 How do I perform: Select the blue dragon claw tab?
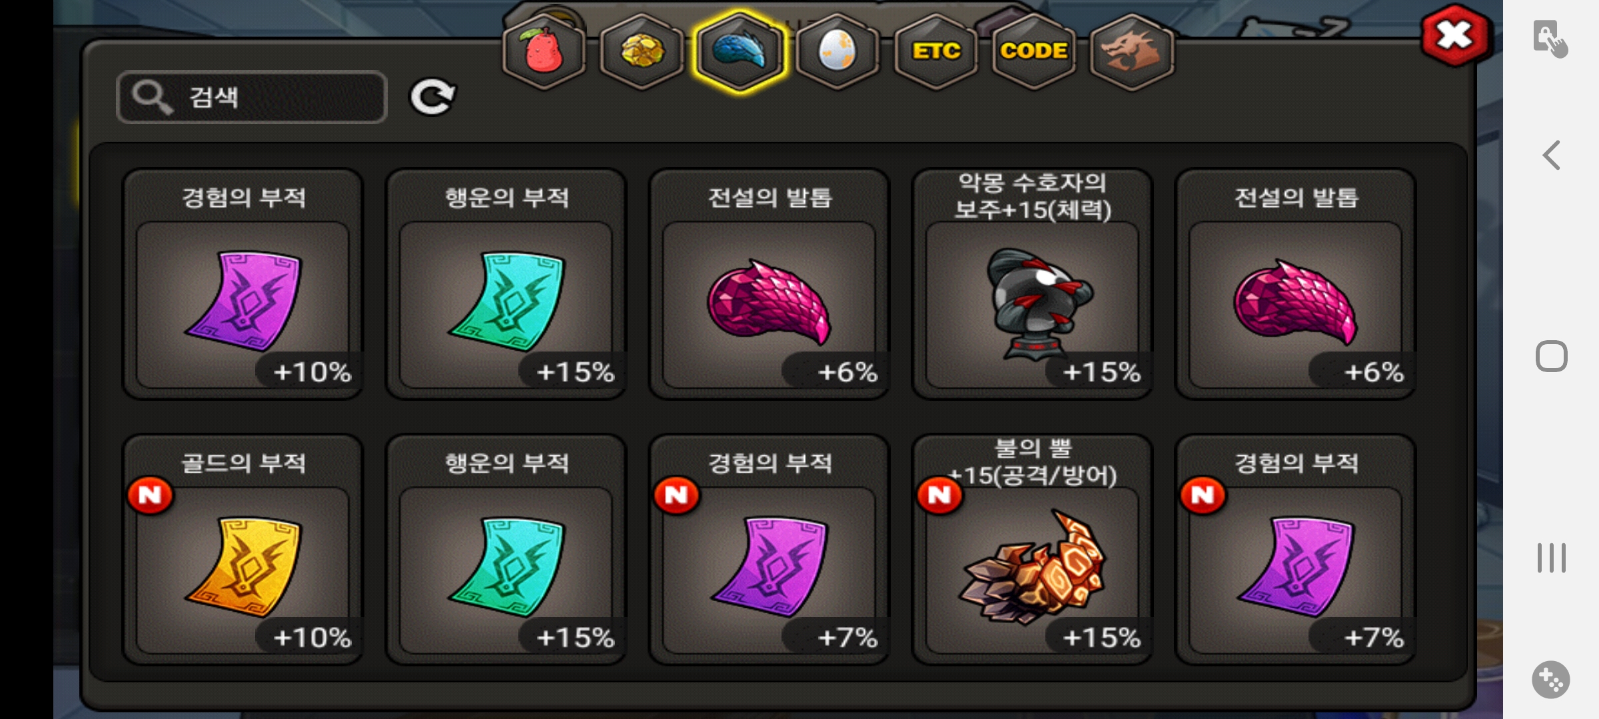[740, 51]
